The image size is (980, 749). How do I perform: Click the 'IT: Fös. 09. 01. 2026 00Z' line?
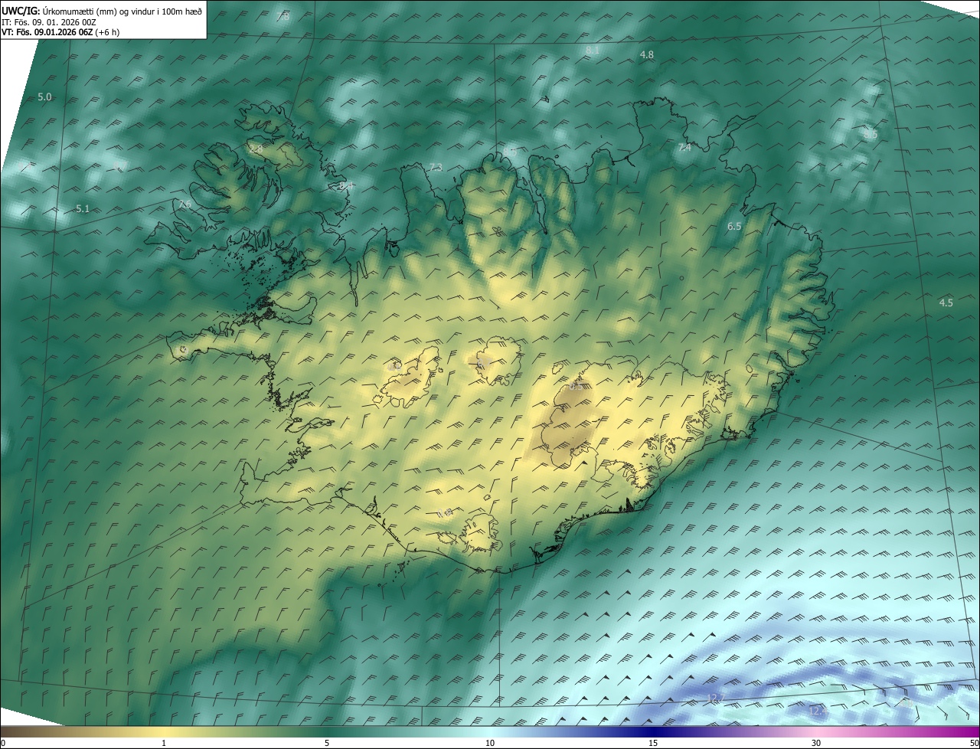coord(49,22)
